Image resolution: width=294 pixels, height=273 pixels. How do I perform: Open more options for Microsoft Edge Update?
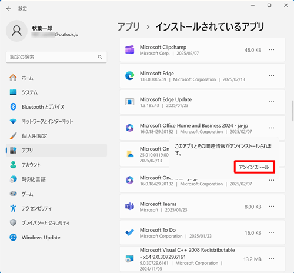(x=272, y=102)
